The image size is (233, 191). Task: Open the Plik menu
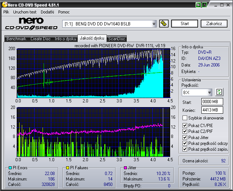6,12
